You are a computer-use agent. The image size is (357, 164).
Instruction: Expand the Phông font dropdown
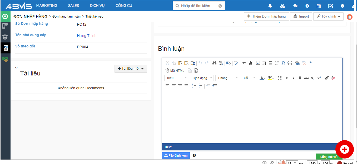click(227, 78)
